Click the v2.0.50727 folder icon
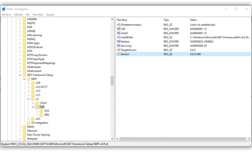This screenshot has width=252, height=152. click(33, 87)
